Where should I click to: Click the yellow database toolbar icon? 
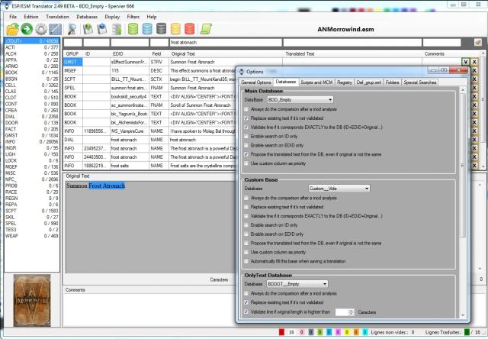coord(175,29)
